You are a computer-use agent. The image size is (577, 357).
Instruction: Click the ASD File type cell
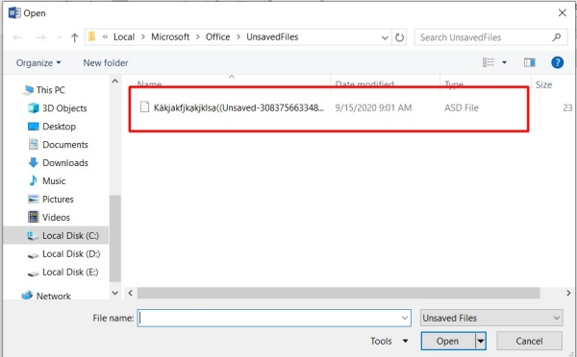pyautogui.click(x=462, y=108)
